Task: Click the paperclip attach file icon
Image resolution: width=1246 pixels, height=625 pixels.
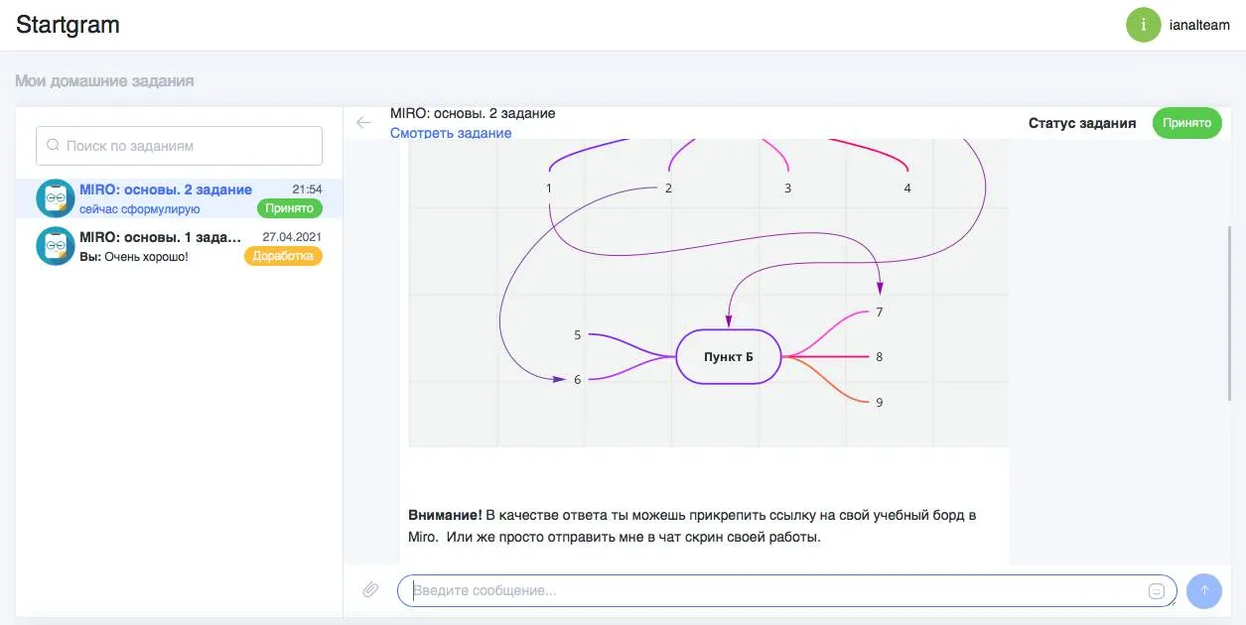Action: (370, 590)
